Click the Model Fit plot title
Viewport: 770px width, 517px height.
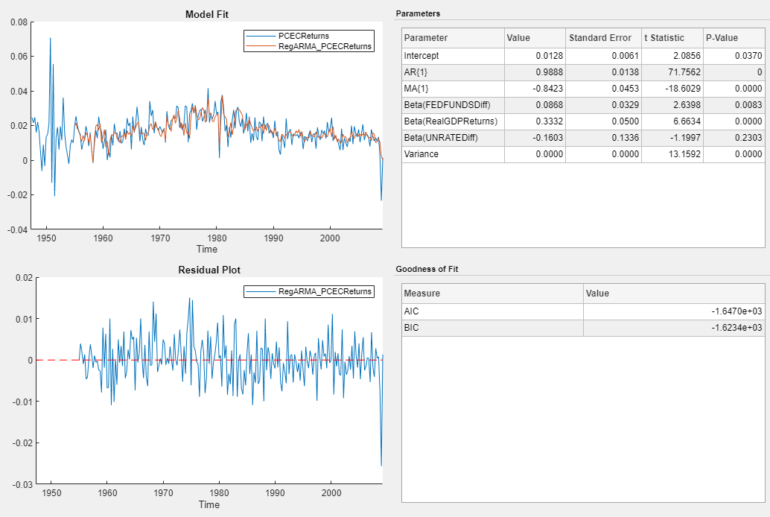pos(207,14)
